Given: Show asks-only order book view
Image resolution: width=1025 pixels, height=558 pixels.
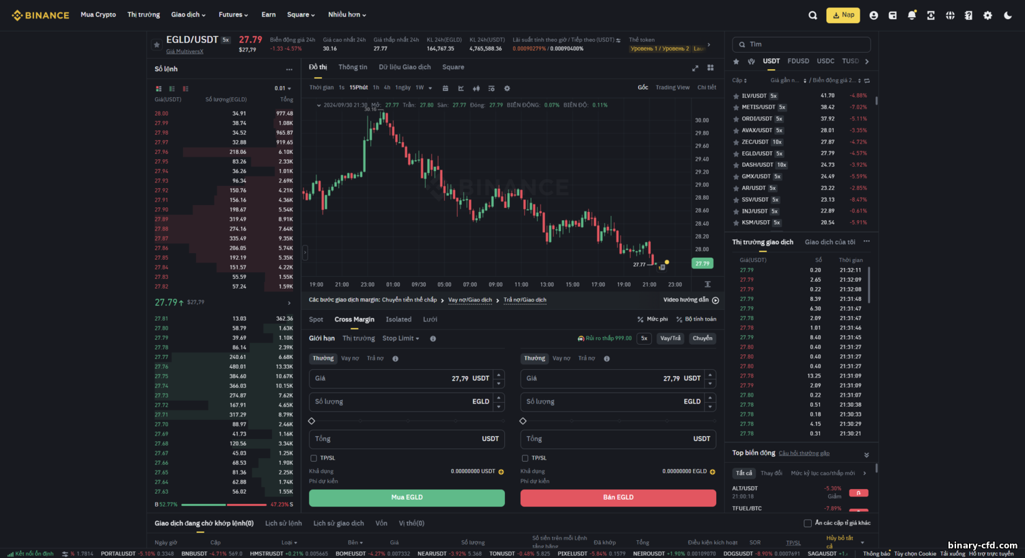Looking at the screenshot, I should 185,89.
